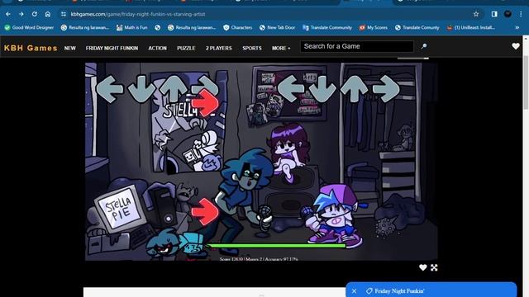Open My Scores bookmark
The width and height of the screenshot is (529, 297).
coord(373,27)
